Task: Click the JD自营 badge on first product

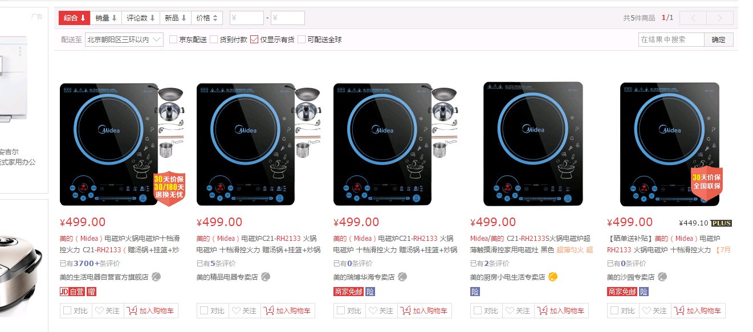Action: click(72, 292)
